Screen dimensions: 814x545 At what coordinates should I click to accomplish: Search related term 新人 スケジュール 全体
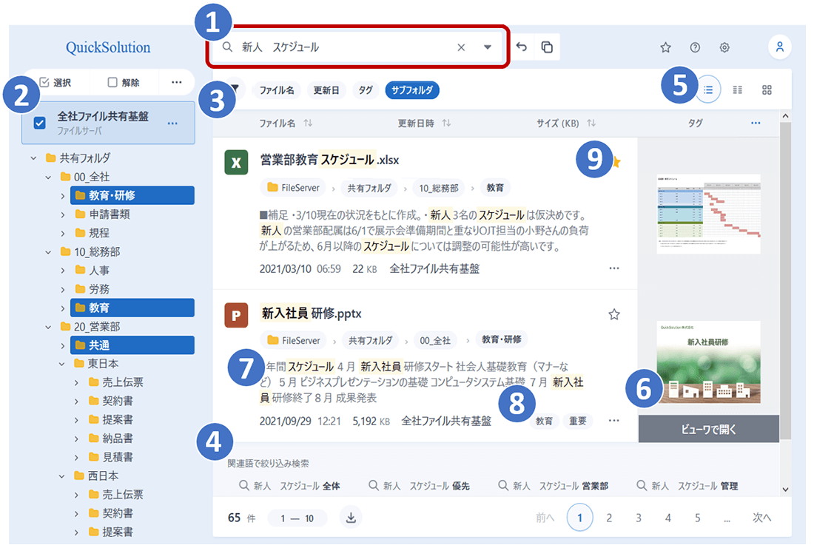tap(289, 486)
